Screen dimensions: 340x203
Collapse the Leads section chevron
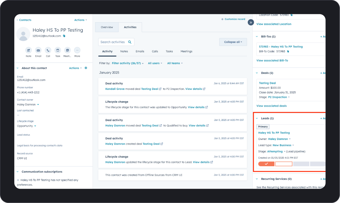[257, 118]
